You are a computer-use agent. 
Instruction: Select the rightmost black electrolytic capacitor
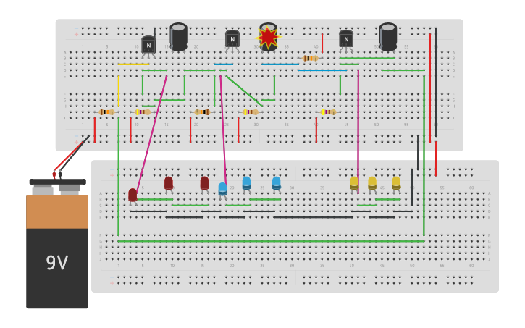click(x=388, y=36)
